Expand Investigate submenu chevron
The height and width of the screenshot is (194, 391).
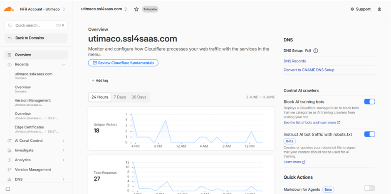click(63, 150)
